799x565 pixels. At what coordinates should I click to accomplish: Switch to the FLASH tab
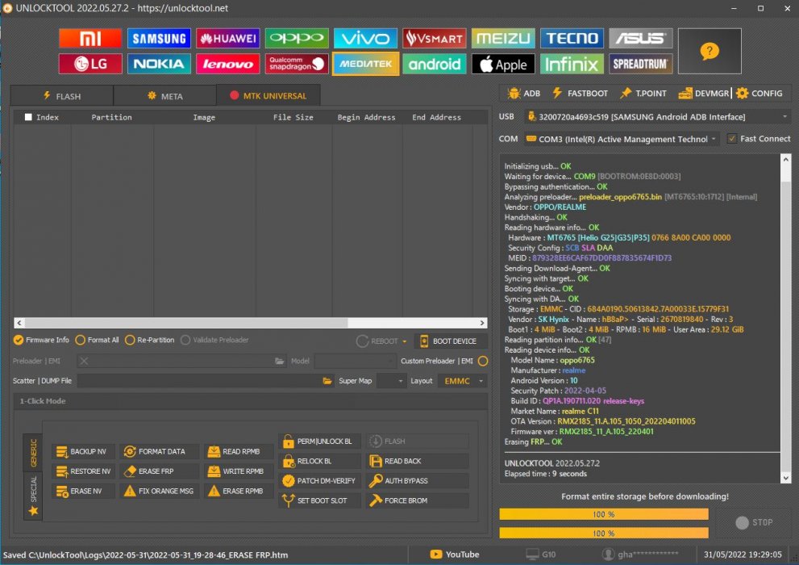tap(62, 96)
